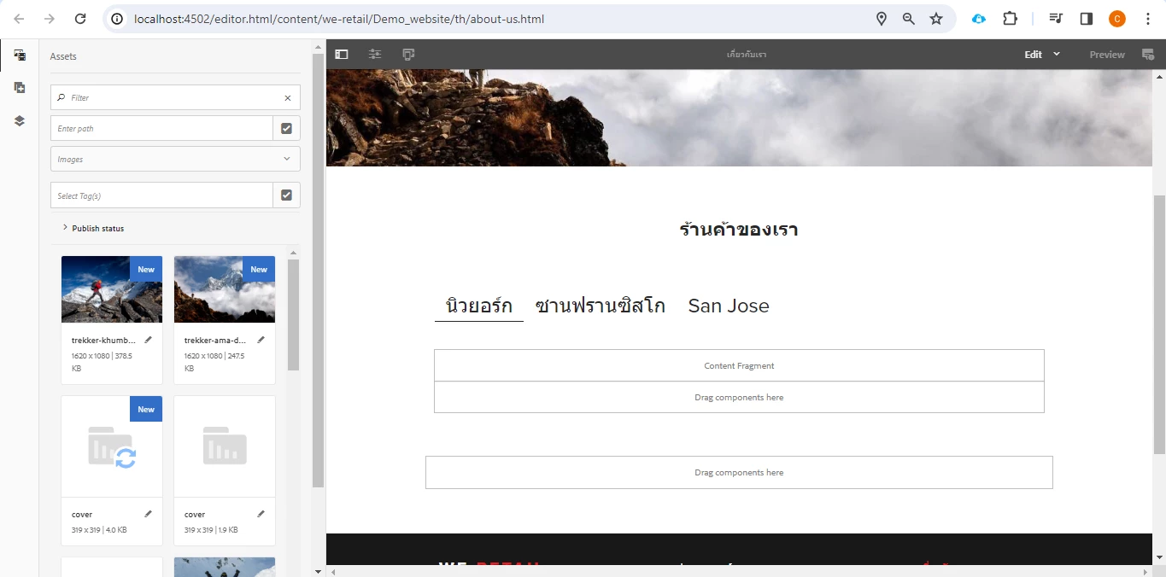Go back in browser history

(19, 19)
